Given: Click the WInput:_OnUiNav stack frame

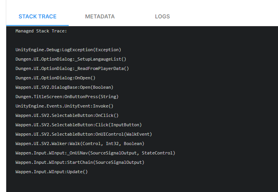Looking at the screenshot, I should pos(95,153).
